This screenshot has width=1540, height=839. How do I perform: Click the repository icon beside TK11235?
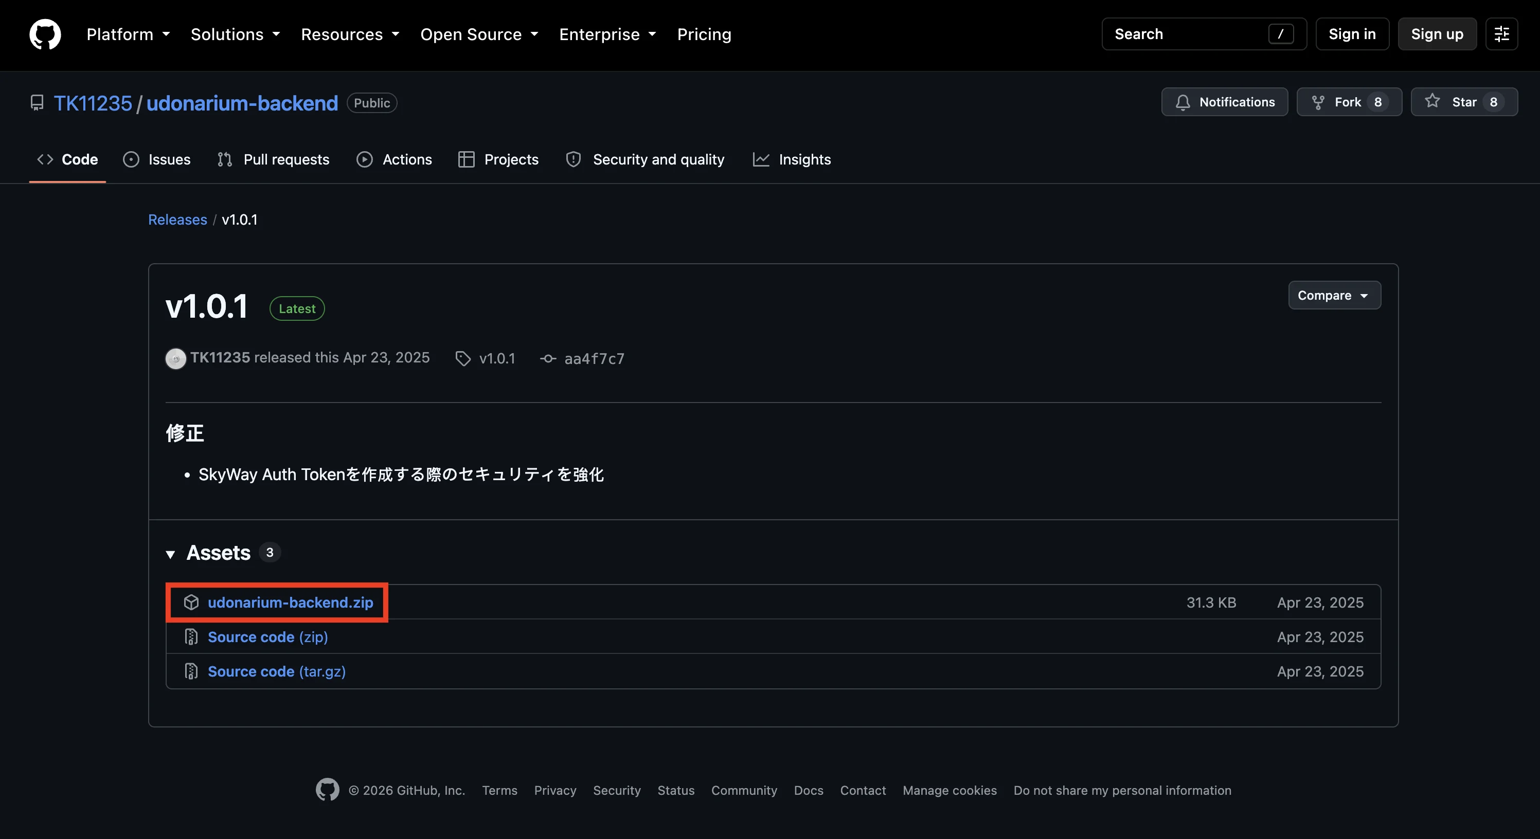coord(37,103)
